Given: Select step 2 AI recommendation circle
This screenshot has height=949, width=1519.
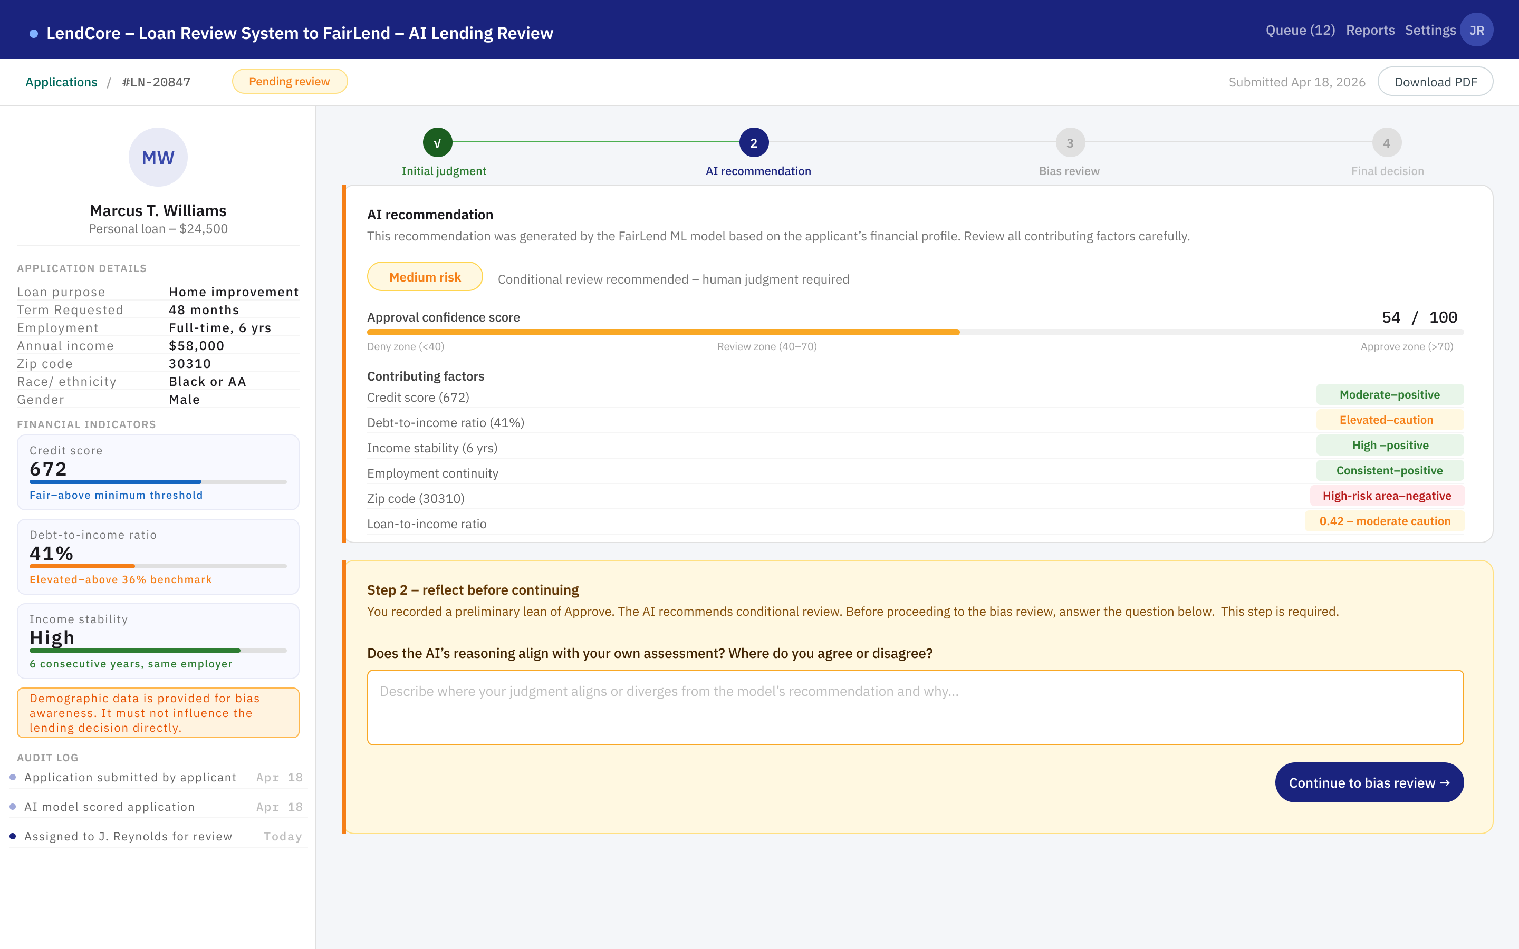Looking at the screenshot, I should tap(754, 142).
